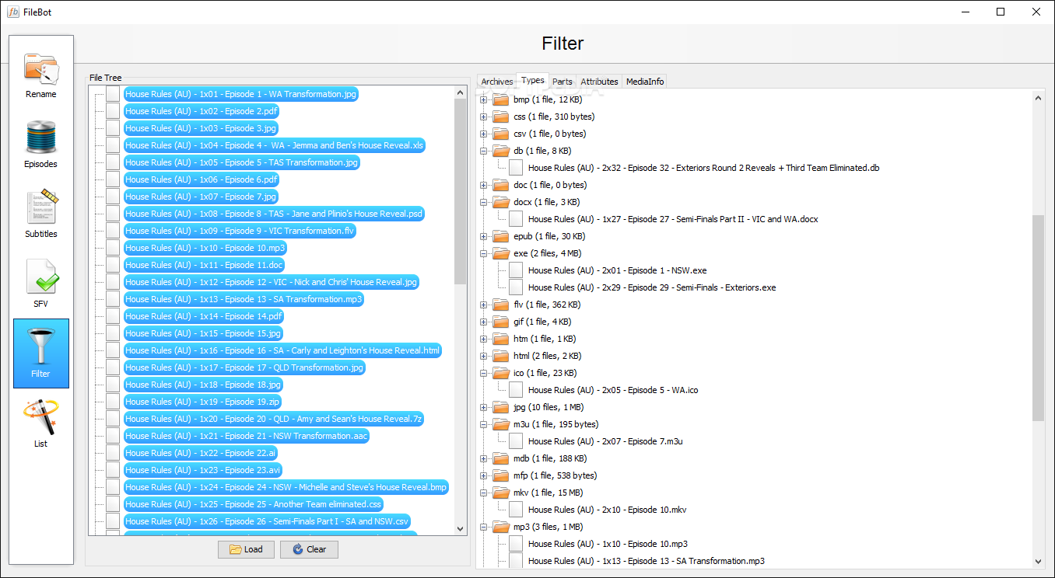Click the Load button
Viewport: 1055px width, 578px height.
click(246, 549)
